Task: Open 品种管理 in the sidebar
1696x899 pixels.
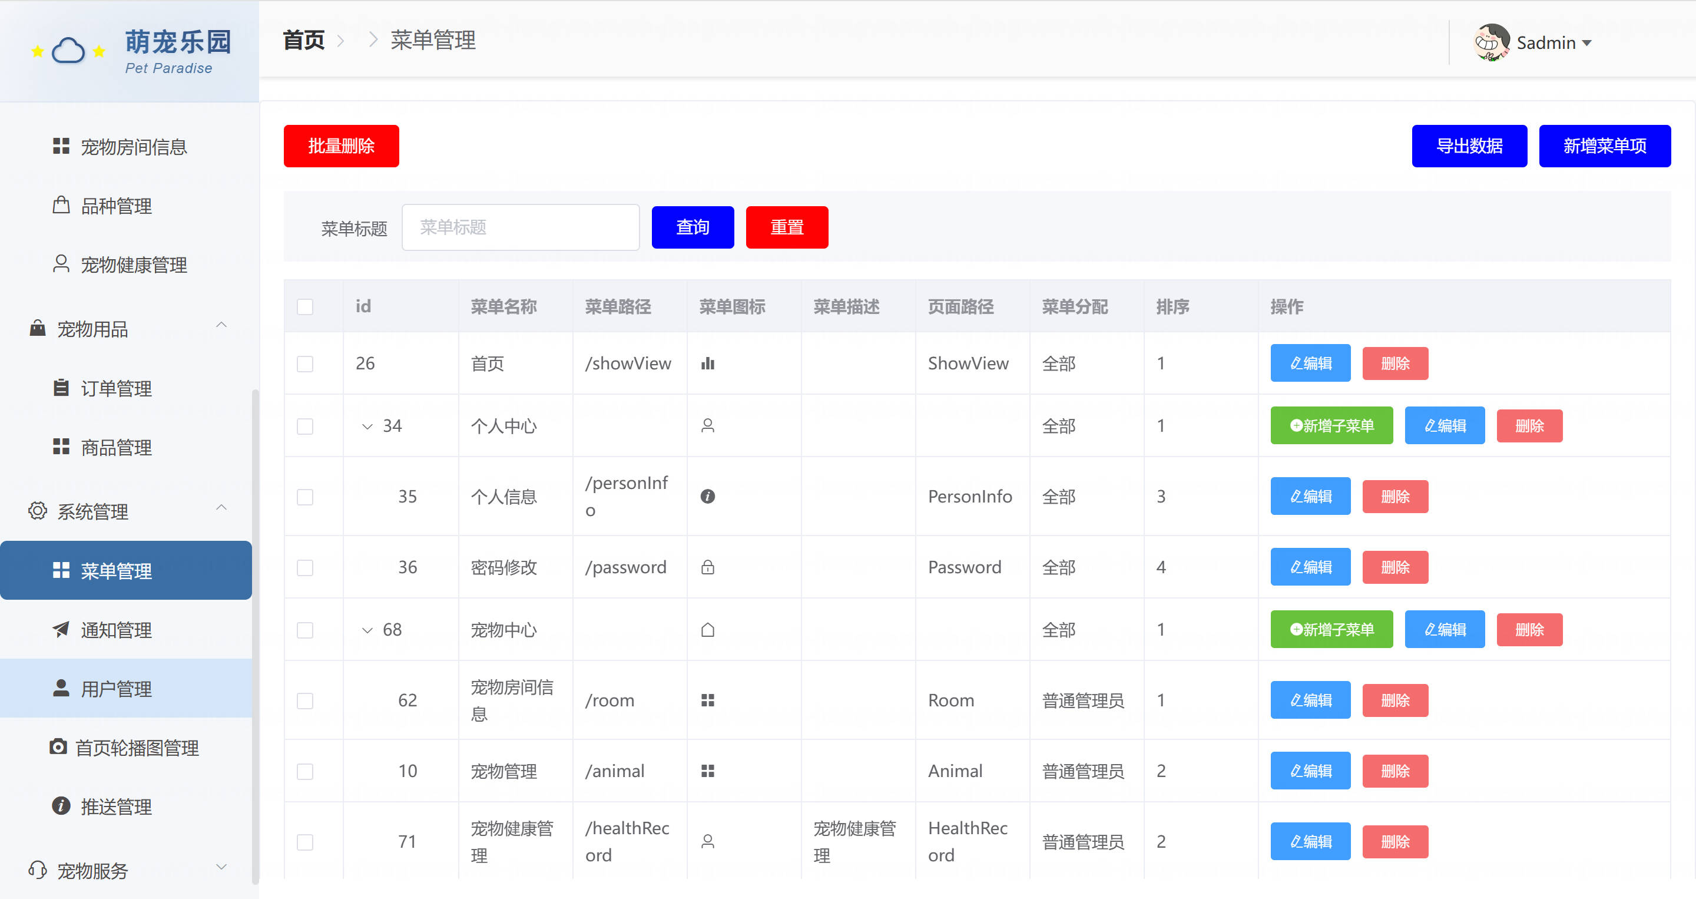Action: 126,206
